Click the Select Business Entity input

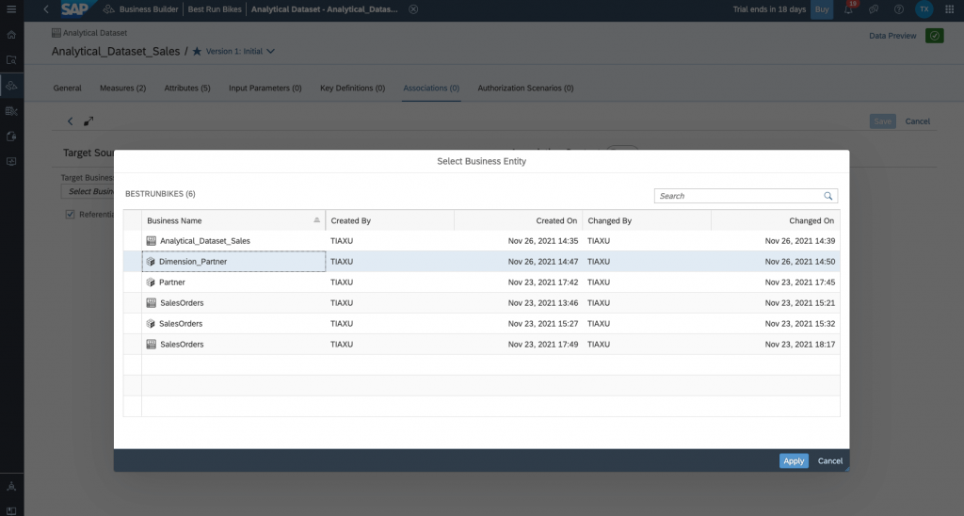pos(88,191)
